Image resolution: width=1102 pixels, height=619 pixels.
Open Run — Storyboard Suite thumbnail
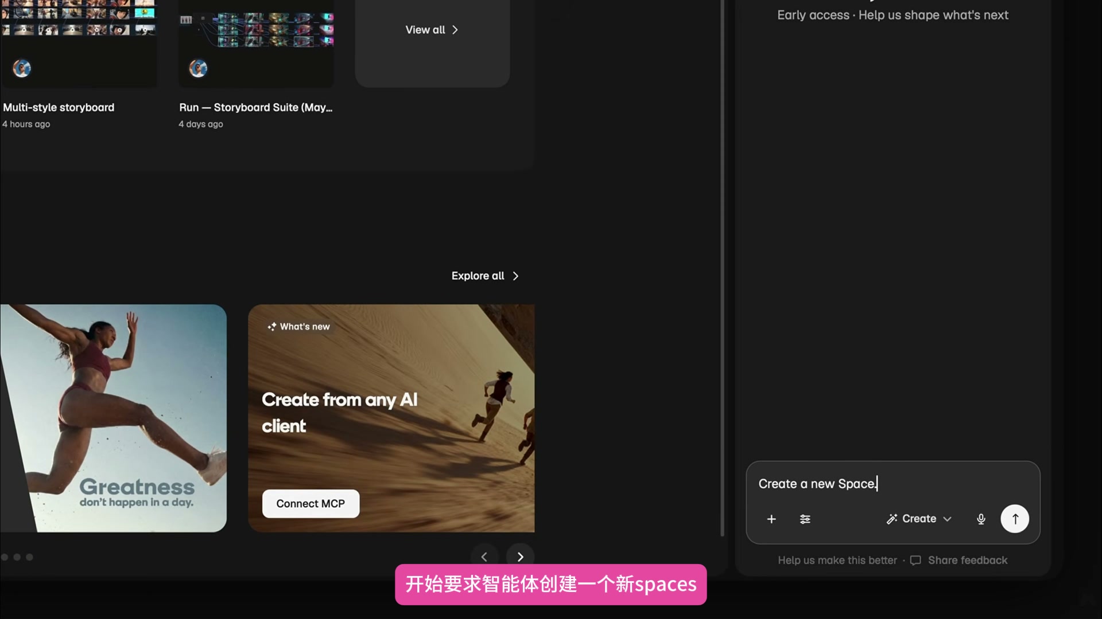tap(256, 44)
